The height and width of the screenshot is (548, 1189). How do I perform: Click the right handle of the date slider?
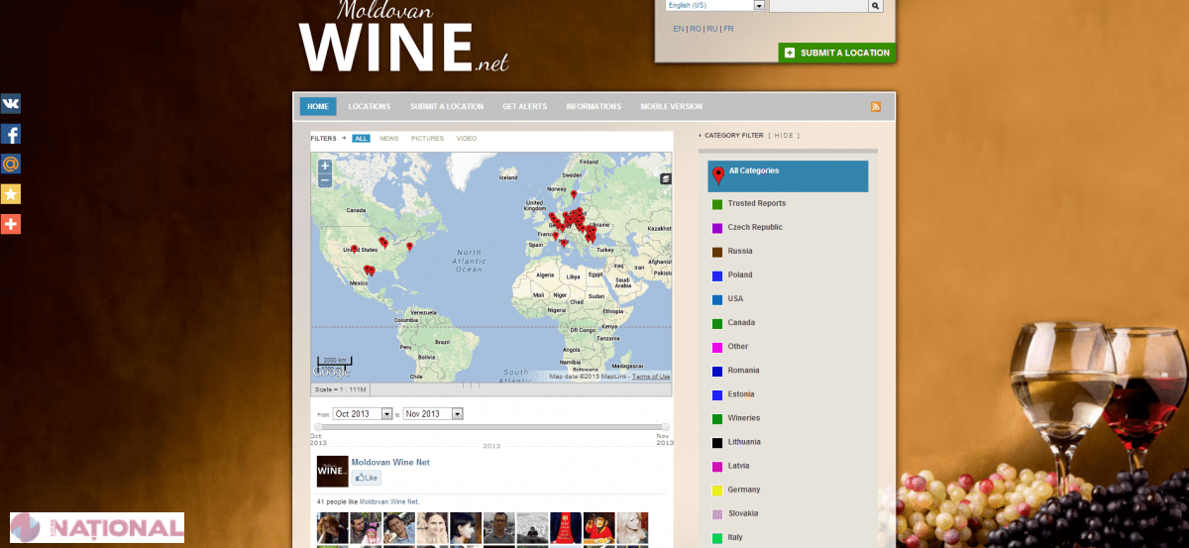[666, 427]
